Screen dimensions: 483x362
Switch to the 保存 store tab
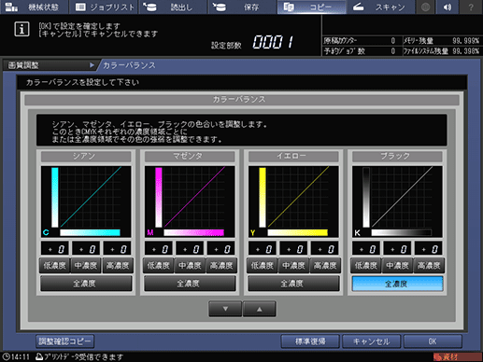click(x=242, y=7)
